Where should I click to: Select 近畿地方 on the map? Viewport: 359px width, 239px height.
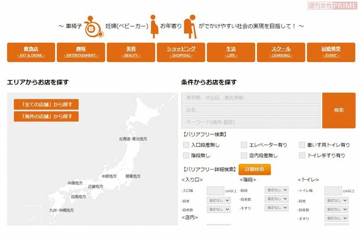[x=96, y=186]
